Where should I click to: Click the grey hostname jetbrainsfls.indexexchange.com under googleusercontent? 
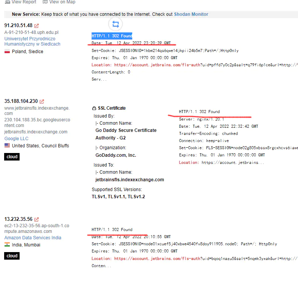(36, 132)
